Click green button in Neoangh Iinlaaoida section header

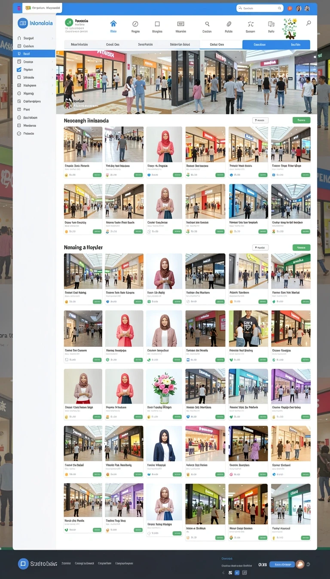tap(301, 121)
